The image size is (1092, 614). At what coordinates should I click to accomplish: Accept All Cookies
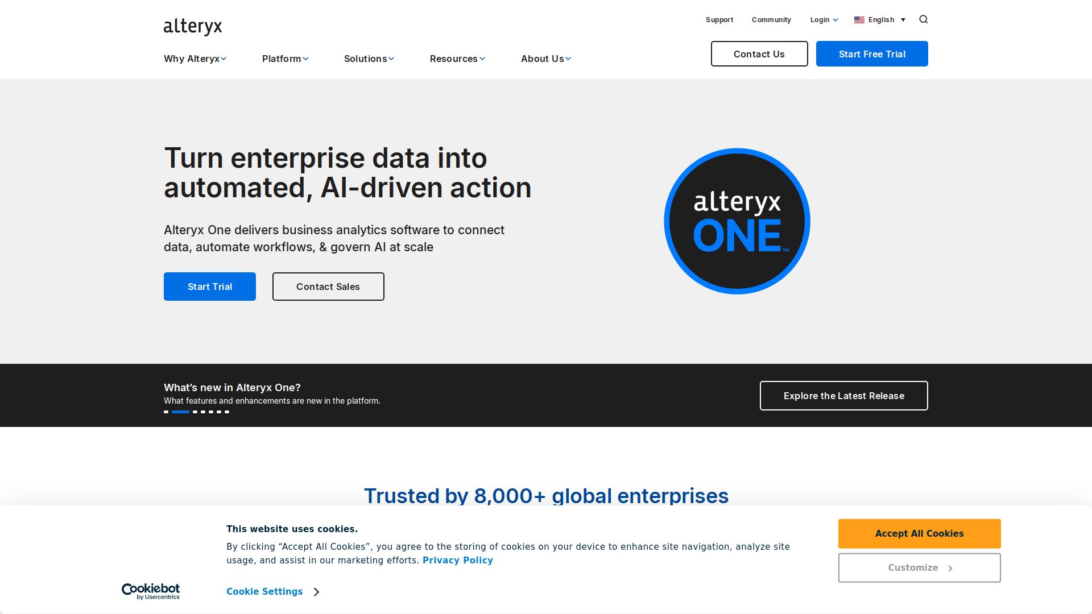[x=919, y=534]
